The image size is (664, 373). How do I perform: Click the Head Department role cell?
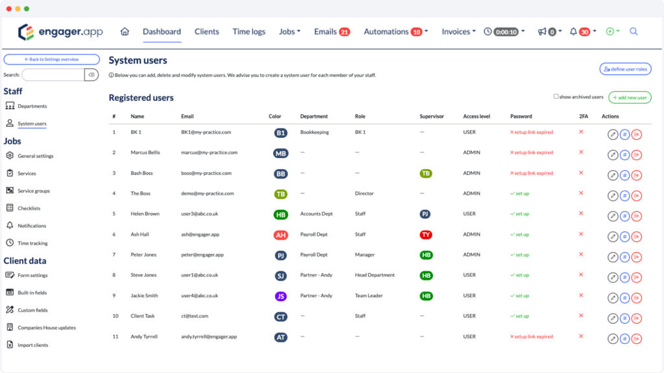click(x=375, y=275)
